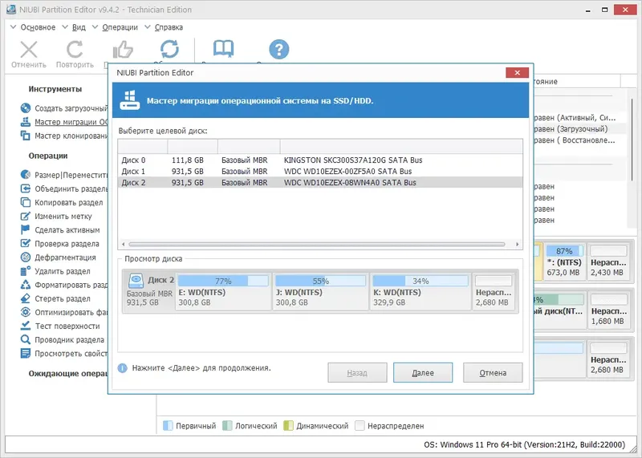Click the Дефрагментация icon

26,257
